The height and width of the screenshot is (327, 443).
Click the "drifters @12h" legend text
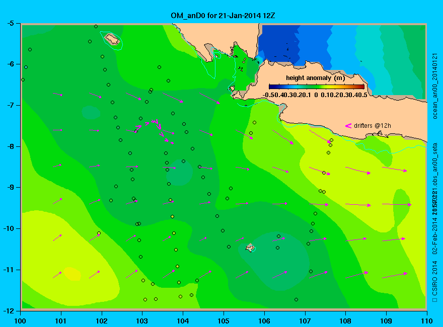373,126
